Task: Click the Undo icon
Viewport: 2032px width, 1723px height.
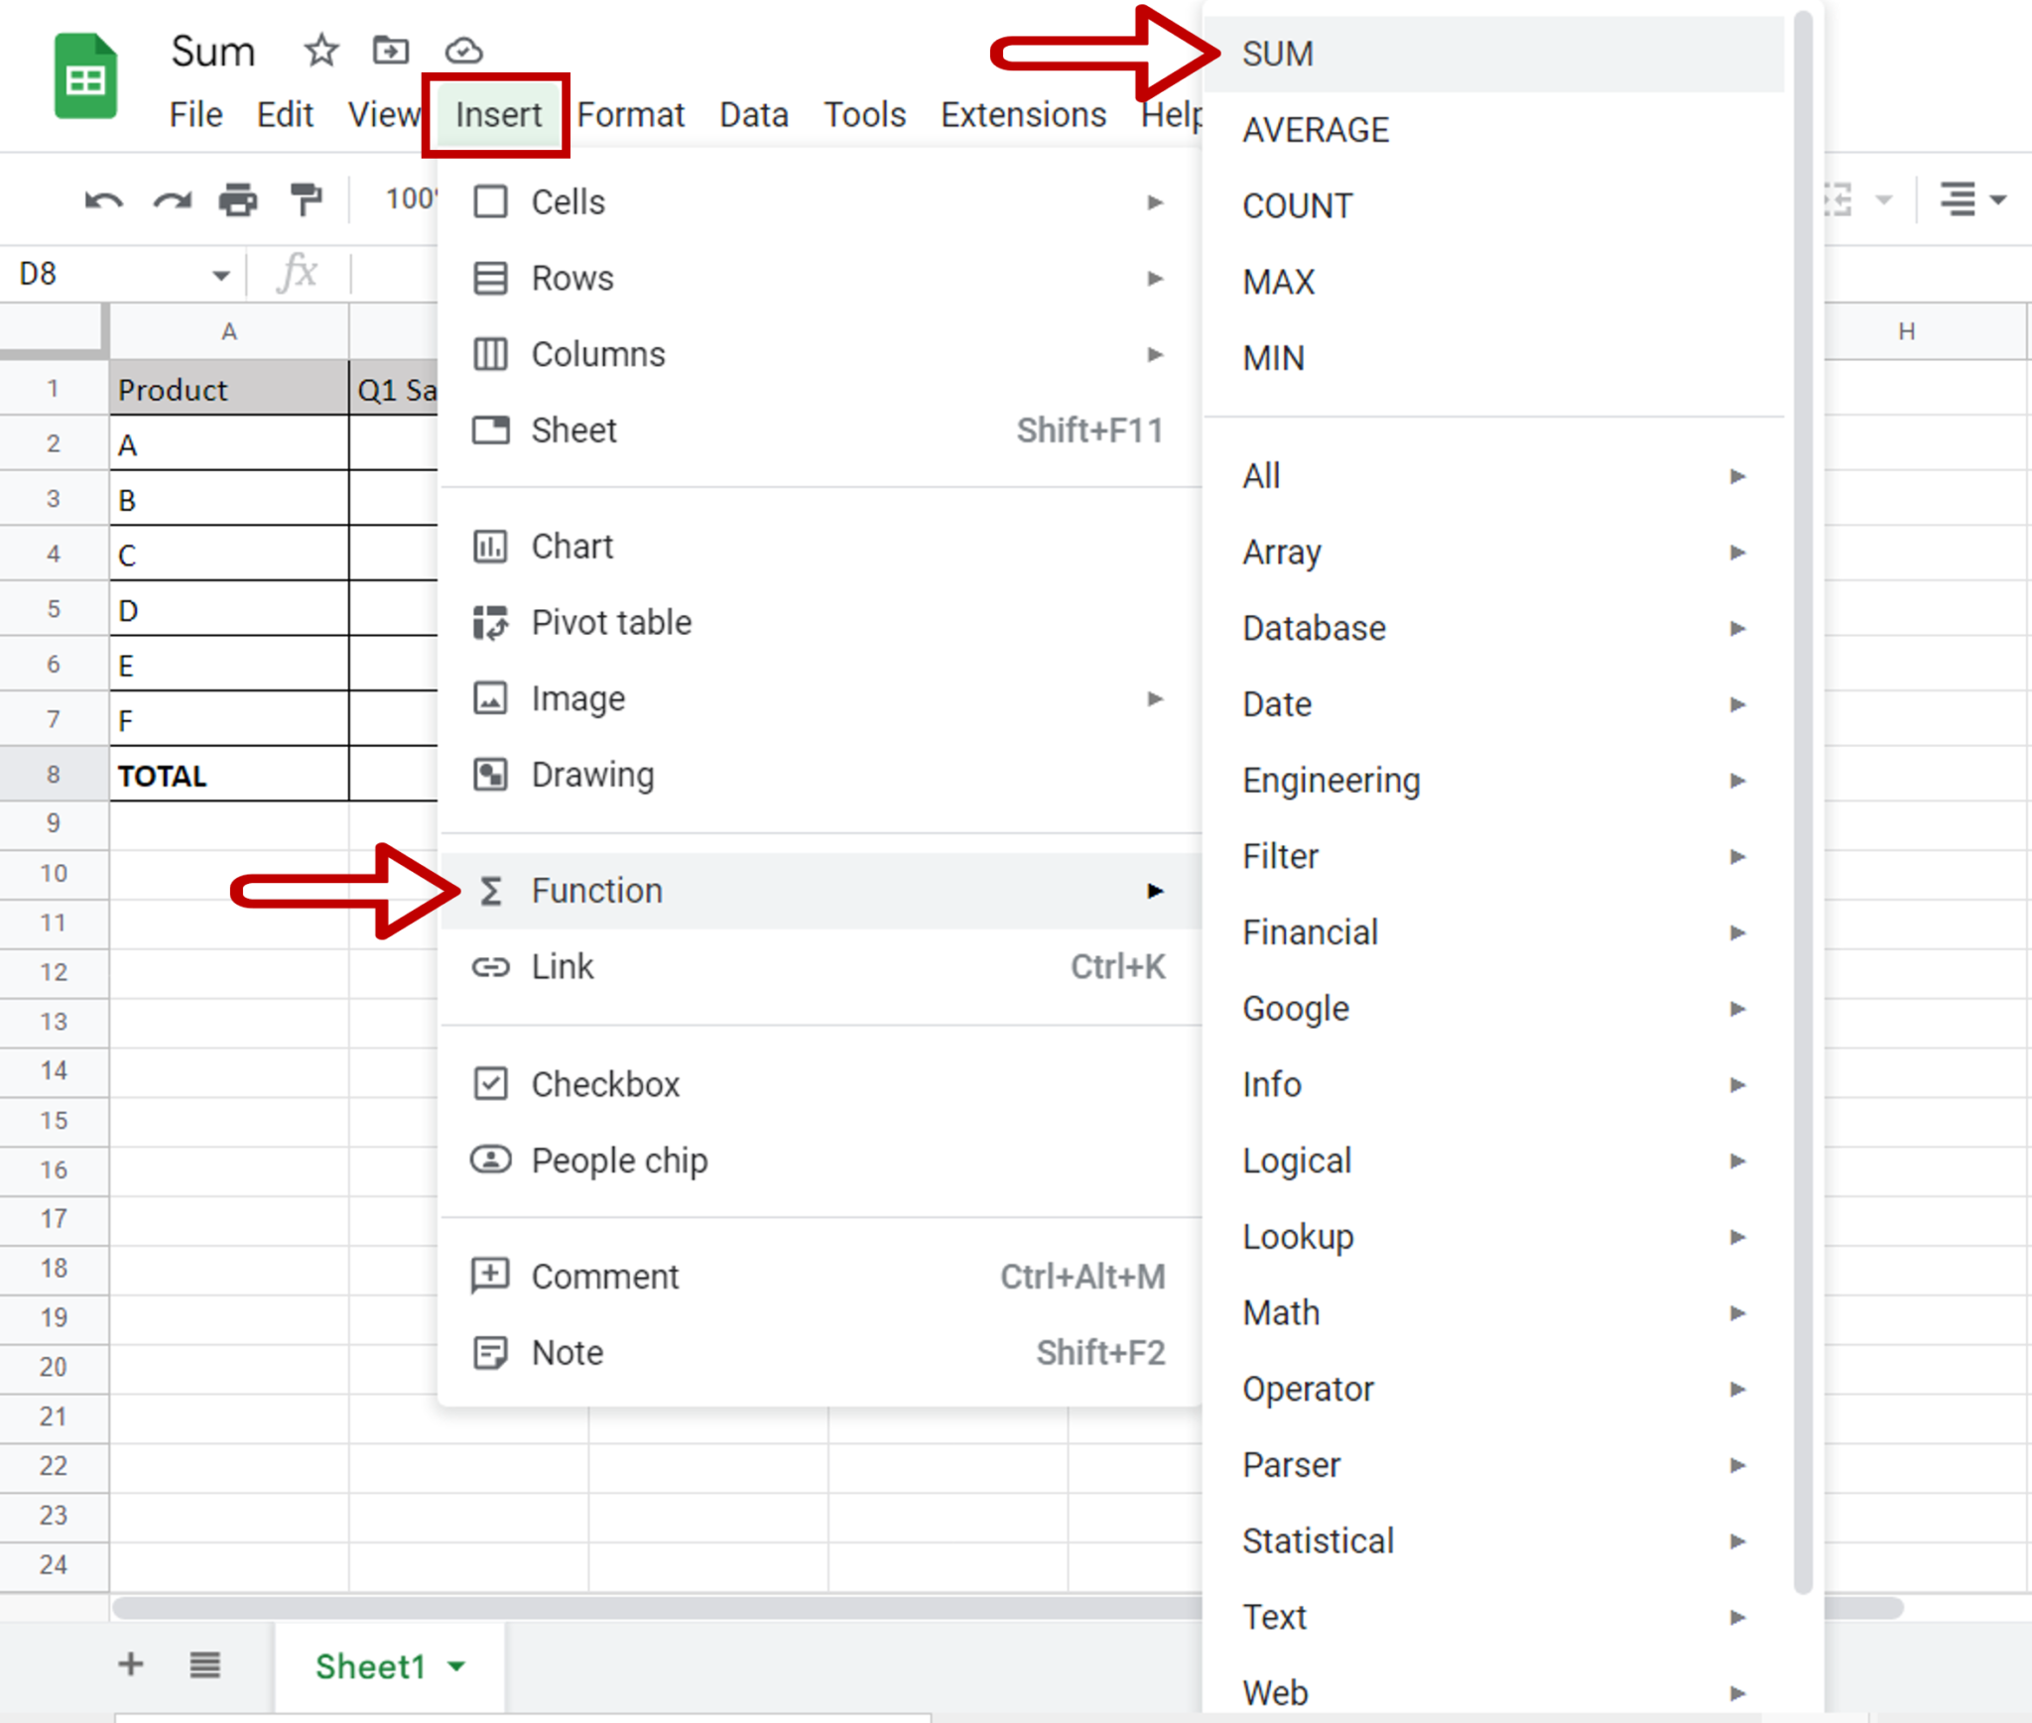Action: 104,199
